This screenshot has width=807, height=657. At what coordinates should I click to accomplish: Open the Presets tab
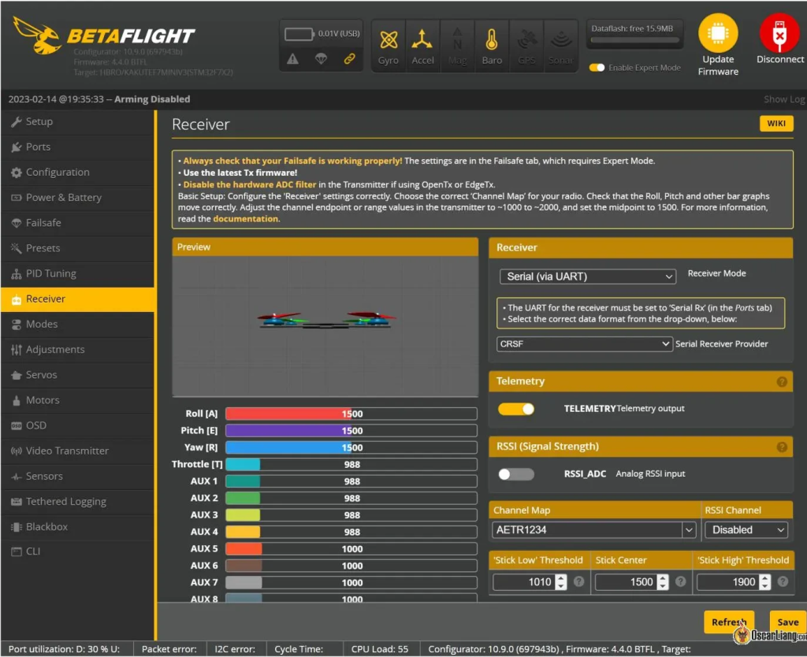coord(78,248)
